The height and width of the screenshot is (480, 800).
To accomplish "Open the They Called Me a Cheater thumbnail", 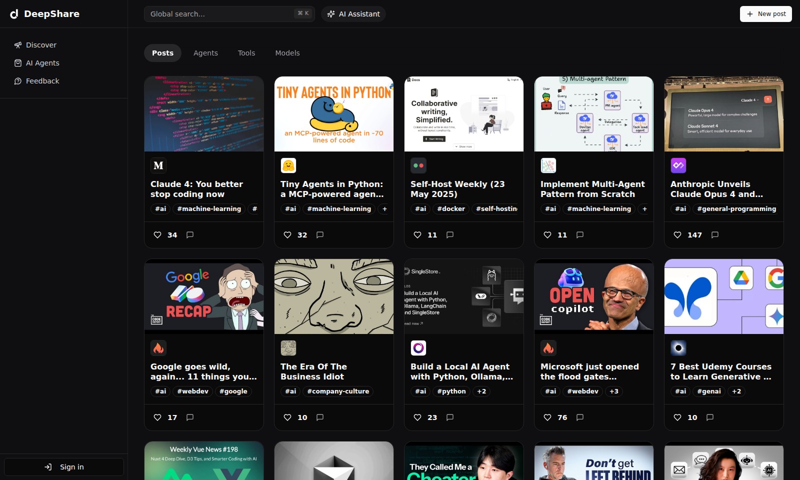I will point(464,460).
